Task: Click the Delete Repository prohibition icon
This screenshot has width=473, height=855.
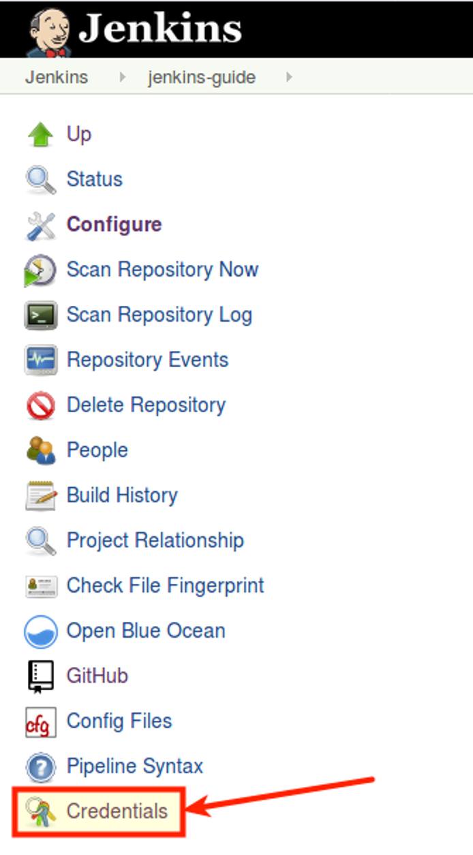Action: (x=42, y=405)
